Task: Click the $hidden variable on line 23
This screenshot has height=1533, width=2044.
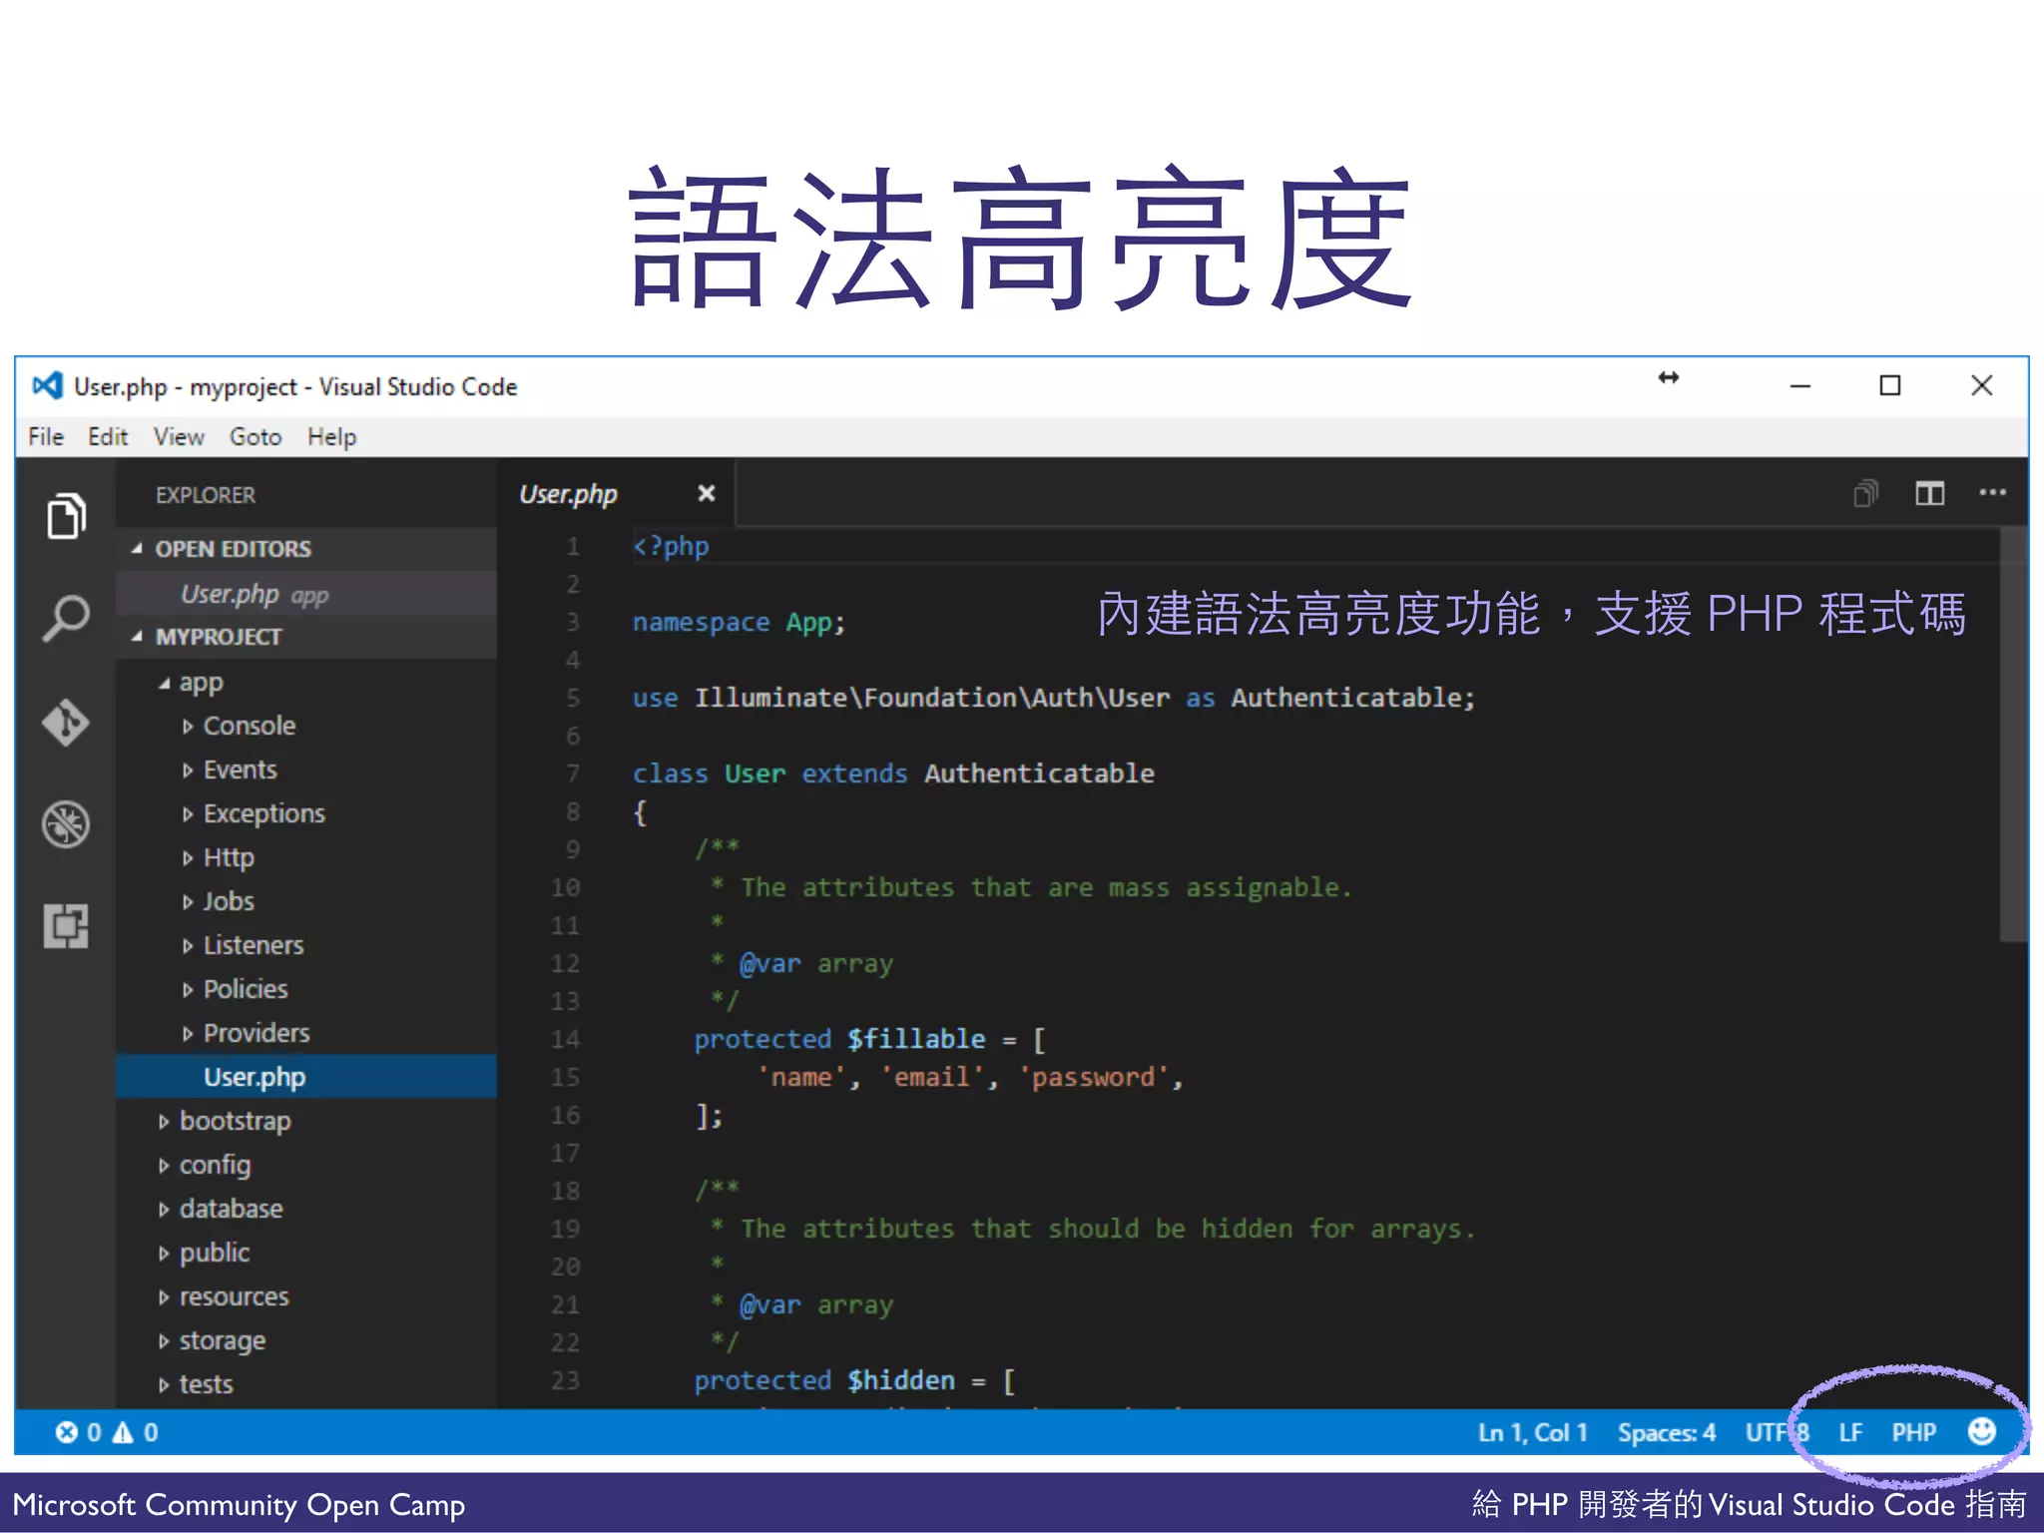Action: click(x=901, y=1380)
